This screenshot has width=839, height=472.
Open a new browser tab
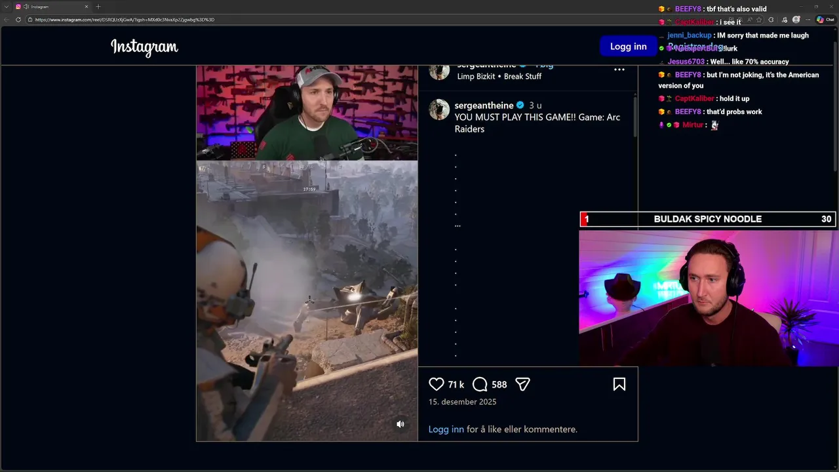pyautogui.click(x=98, y=7)
